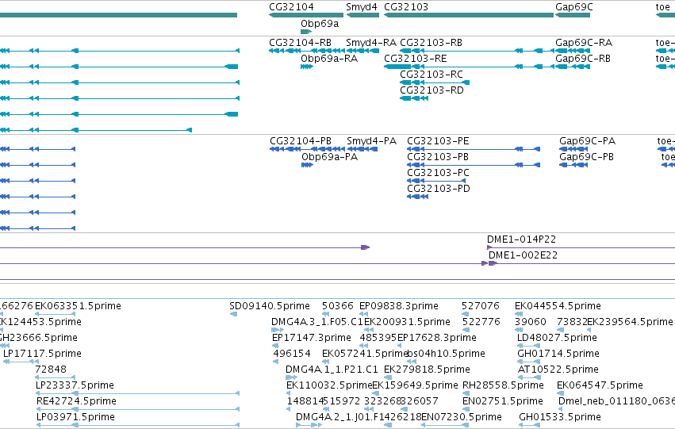Open the CG32104-RB transcript

[300, 43]
